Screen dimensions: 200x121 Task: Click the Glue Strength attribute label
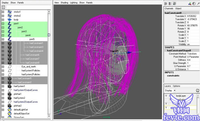point(179,63)
